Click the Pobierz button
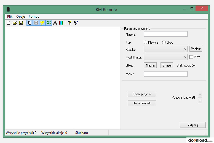The width and height of the screenshot is (214, 143). [x=196, y=49]
